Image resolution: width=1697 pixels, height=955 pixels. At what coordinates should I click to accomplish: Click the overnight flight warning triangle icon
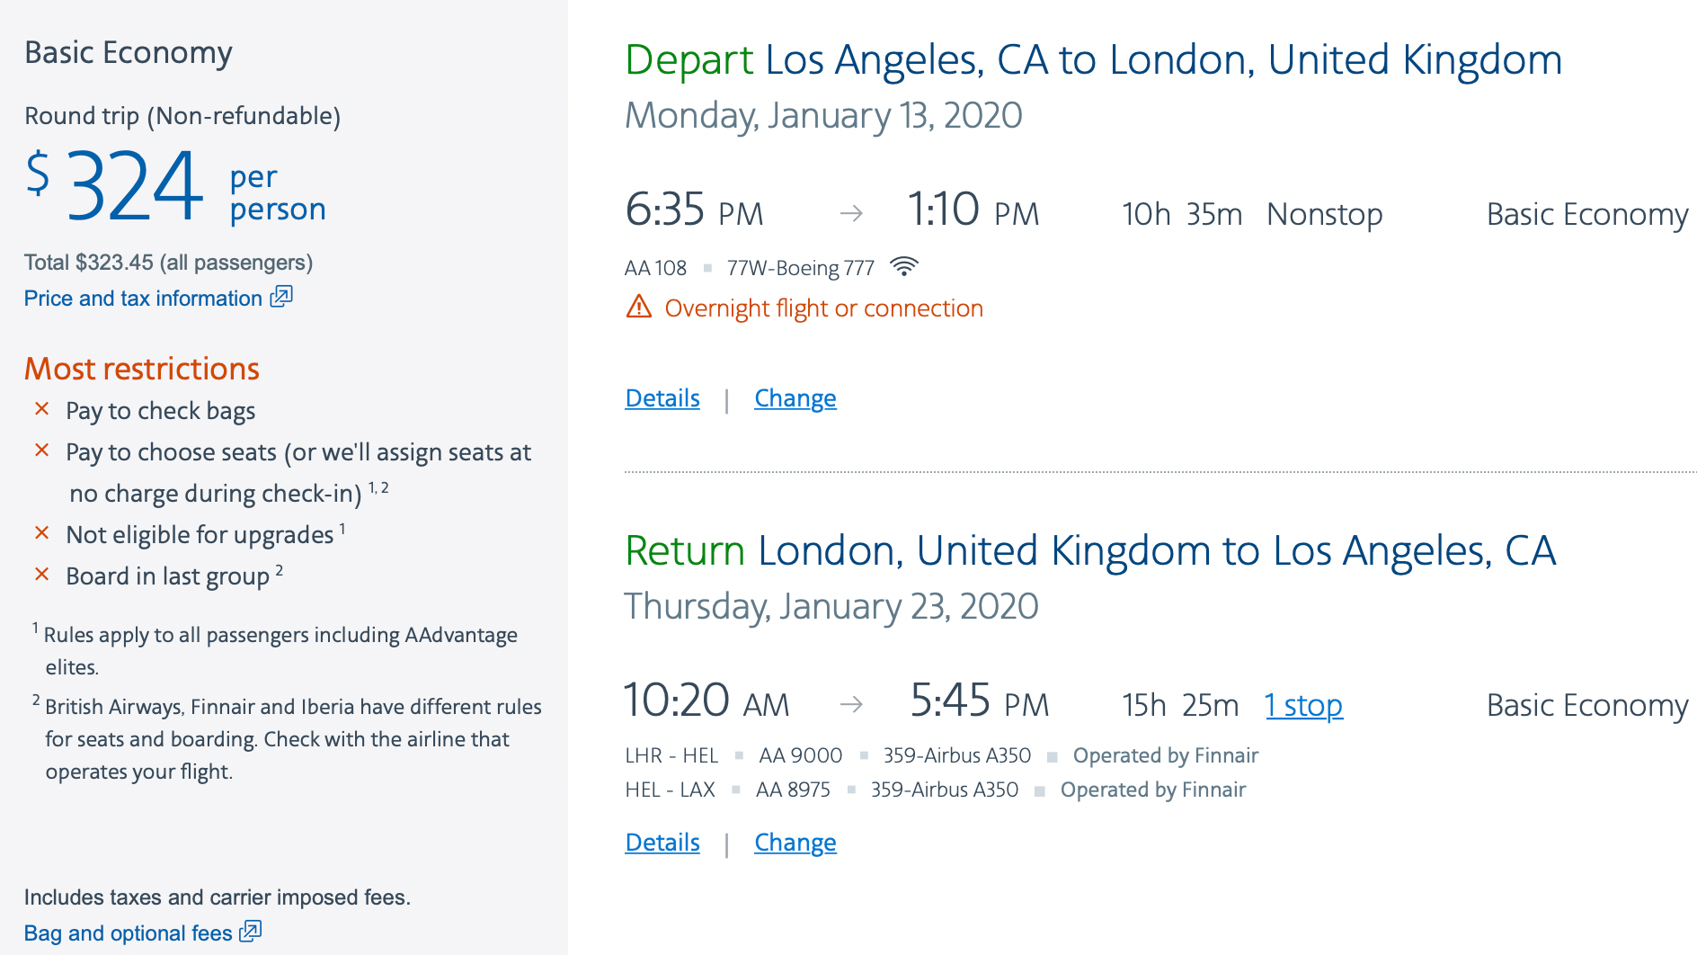click(638, 308)
